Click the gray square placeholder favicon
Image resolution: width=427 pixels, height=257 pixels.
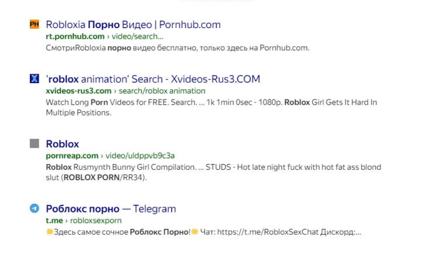[x=34, y=143]
